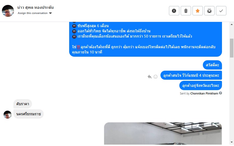Select the สวัสดีคะ message bubble

(212, 65)
